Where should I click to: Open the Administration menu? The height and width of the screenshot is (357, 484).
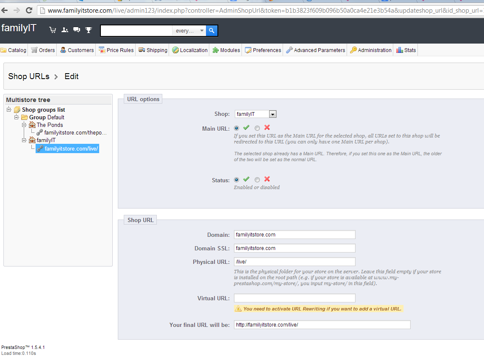pyautogui.click(x=371, y=50)
